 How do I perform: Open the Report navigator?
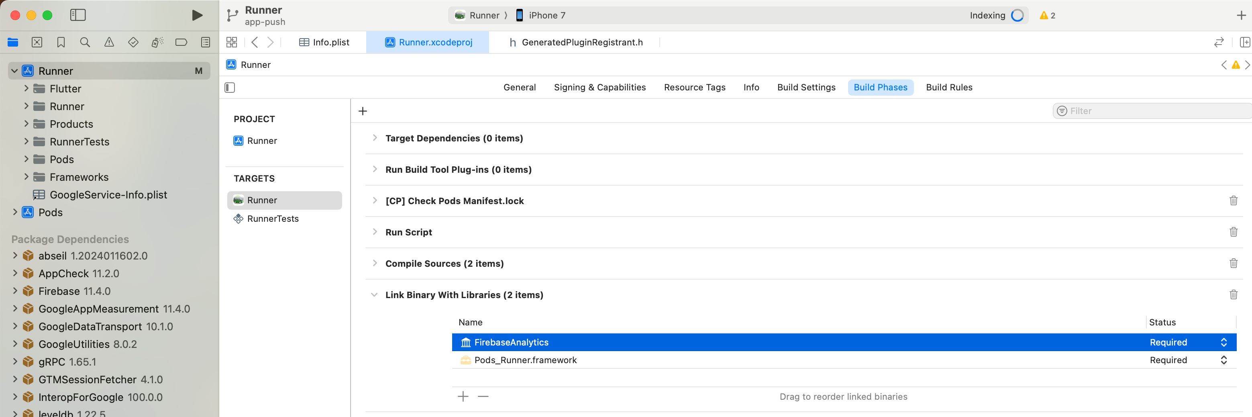pyautogui.click(x=206, y=42)
